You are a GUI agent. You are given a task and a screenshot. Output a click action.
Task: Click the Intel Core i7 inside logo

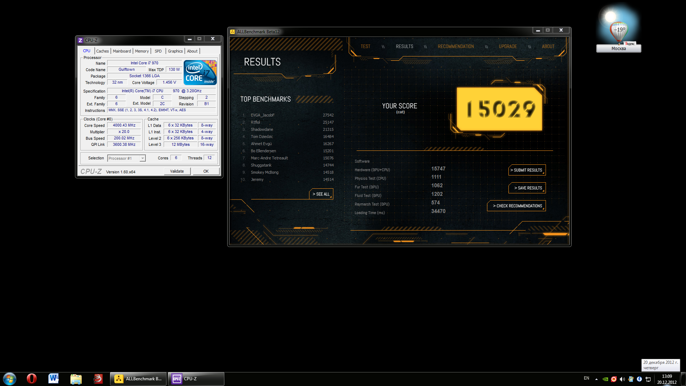(200, 73)
